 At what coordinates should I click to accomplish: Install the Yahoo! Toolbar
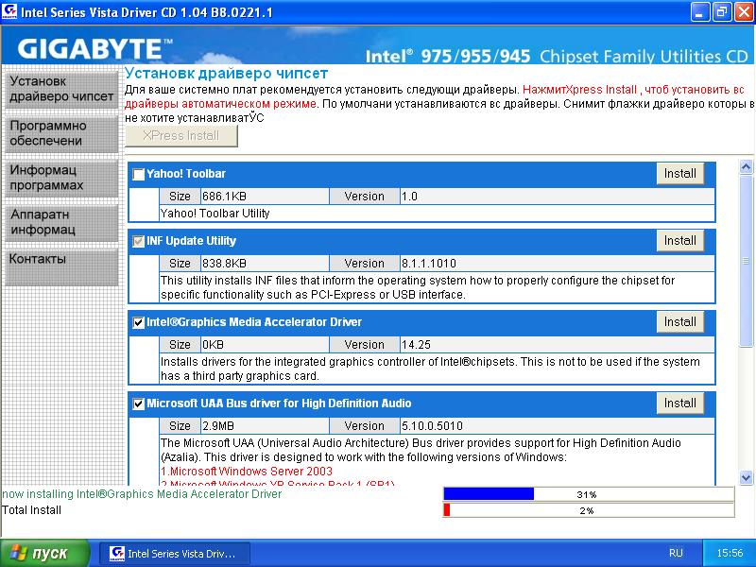pos(679,174)
